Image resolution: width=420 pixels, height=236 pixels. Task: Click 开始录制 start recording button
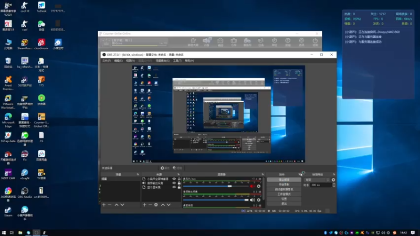click(x=284, y=185)
